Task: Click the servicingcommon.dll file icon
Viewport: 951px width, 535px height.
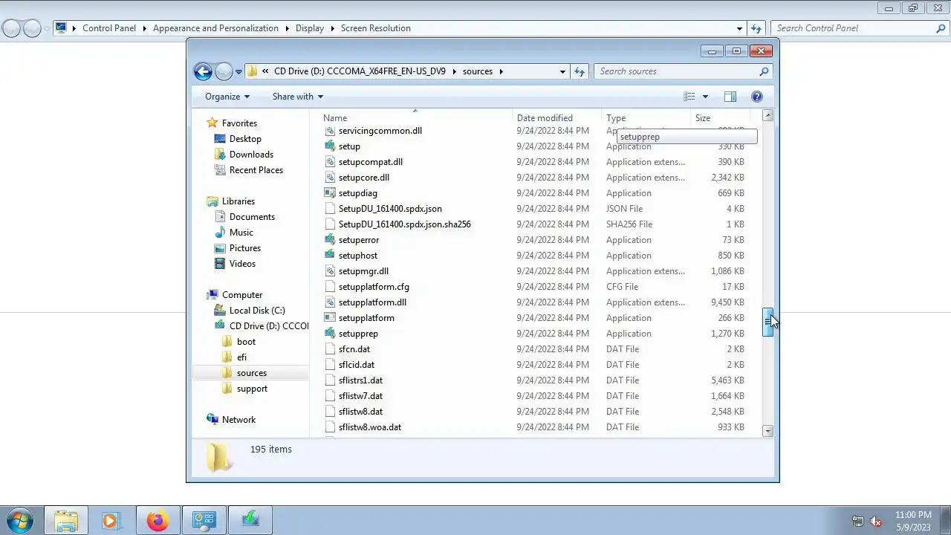Action: 331,131
